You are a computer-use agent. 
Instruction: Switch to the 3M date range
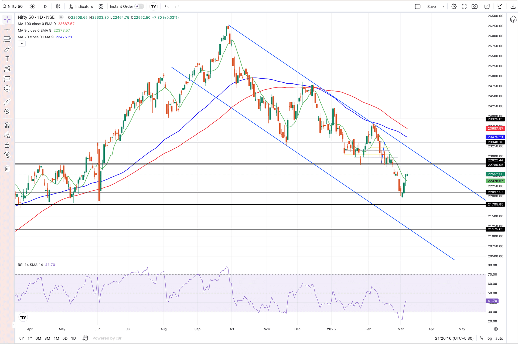(47, 338)
